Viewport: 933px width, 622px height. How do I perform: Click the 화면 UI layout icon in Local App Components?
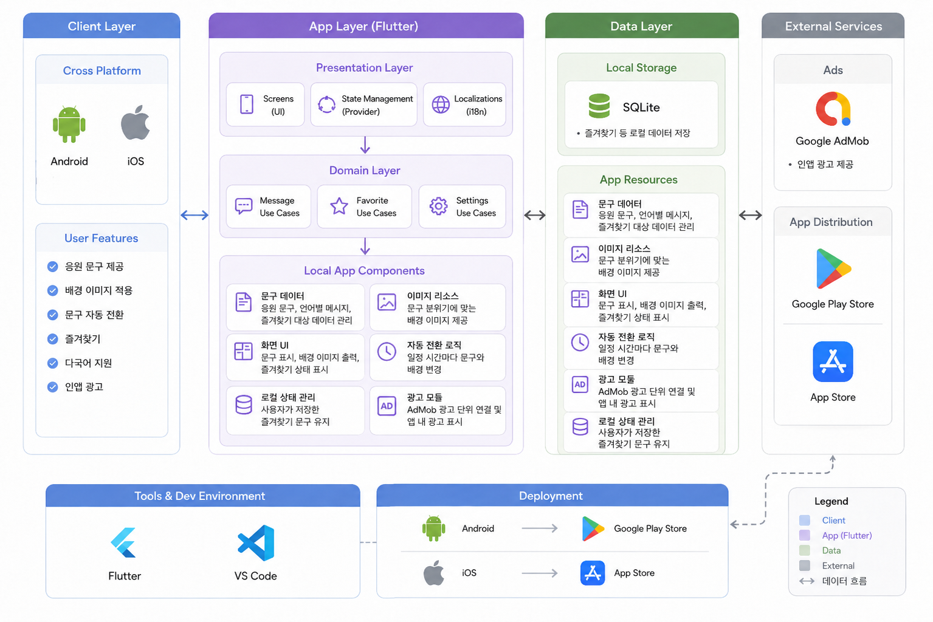[x=243, y=351]
